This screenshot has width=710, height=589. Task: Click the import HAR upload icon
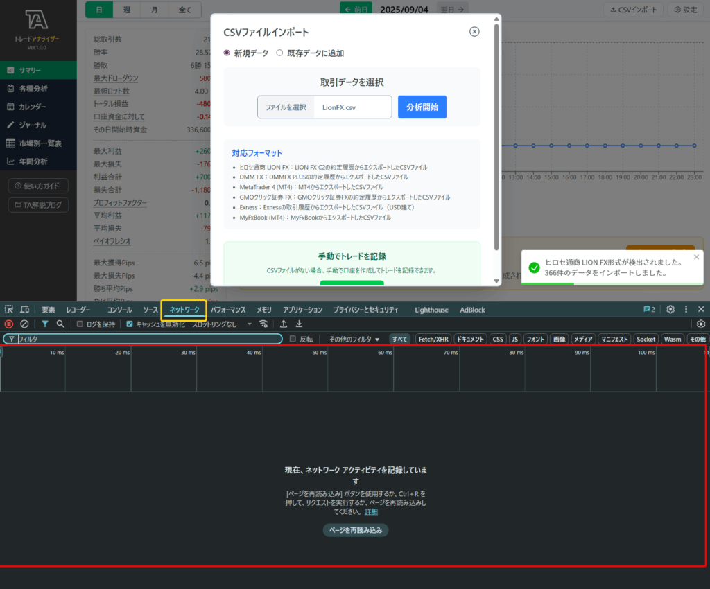(x=284, y=324)
